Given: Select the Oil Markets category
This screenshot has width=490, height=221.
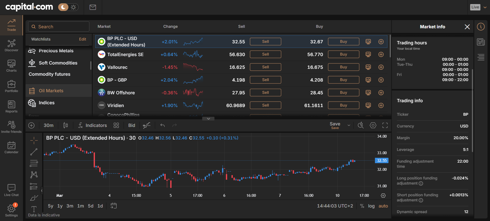Looking at the screenshot, I should coord(59,91).
